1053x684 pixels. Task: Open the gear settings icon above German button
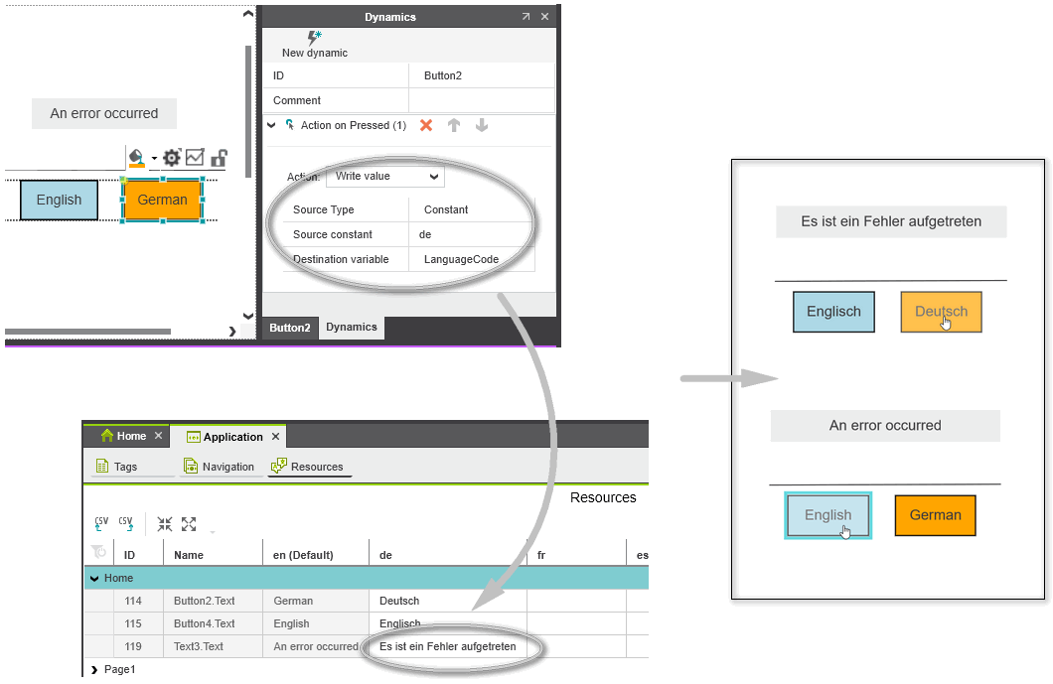click(172, 158)
